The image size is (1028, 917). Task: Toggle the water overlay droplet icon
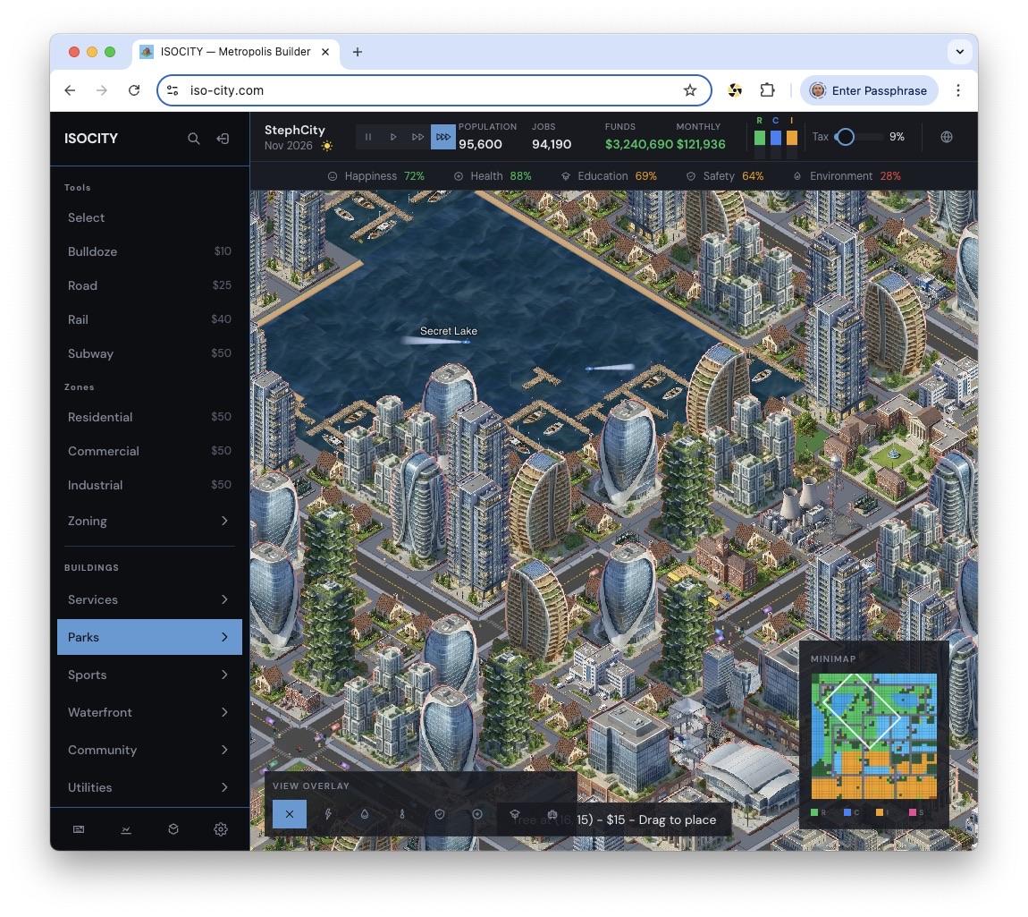pos(365,814)
